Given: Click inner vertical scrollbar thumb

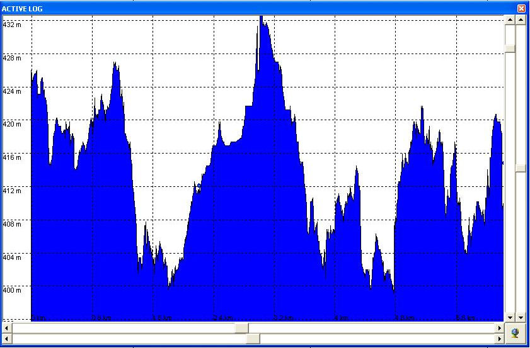Looking at the screenshot, I should coord(510,48).
